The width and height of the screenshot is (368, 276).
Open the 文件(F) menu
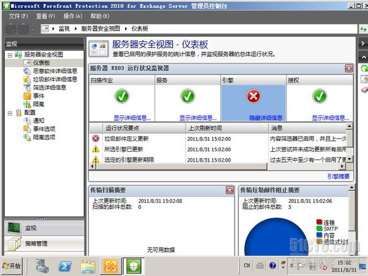pos(18,16)
